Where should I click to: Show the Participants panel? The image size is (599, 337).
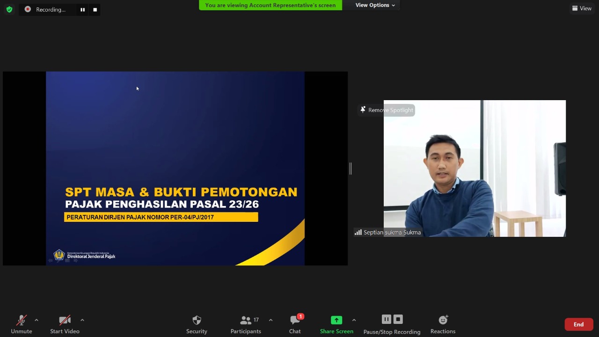[x=246, y=324]
